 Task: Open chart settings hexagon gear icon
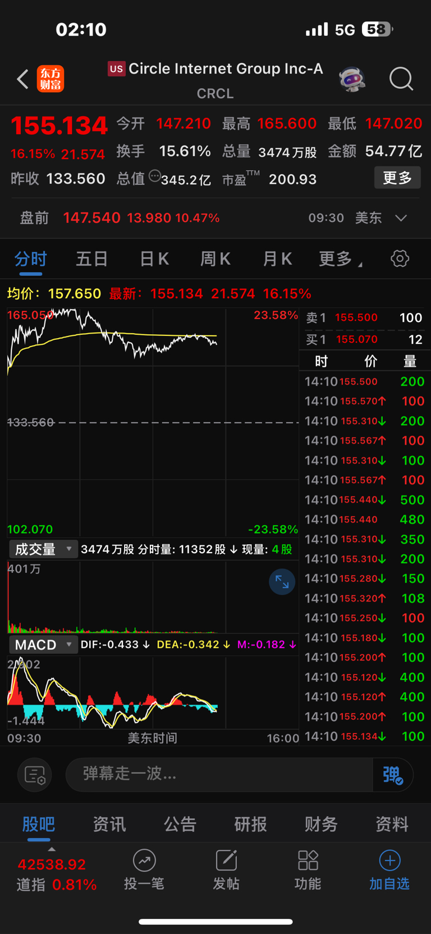(400, 259)
